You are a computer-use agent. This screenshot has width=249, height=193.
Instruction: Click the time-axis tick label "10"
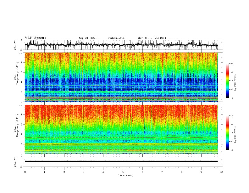(x=221, y=172)
